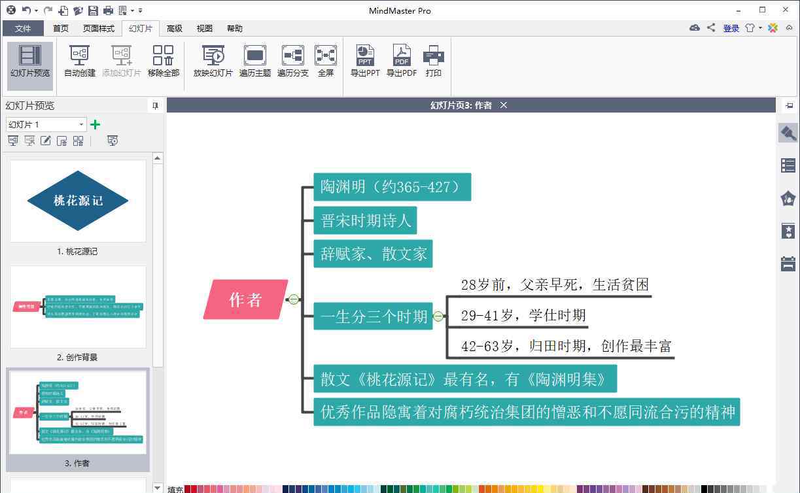Click the 登录 login link
The height and width of the screenshot is (493, 800).
coord(731,28)
